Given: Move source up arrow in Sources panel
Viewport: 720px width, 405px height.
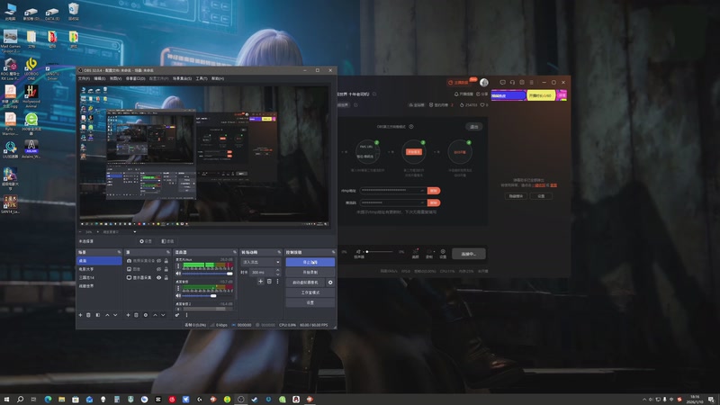Looking at the screenshot, I should point(155,315).
